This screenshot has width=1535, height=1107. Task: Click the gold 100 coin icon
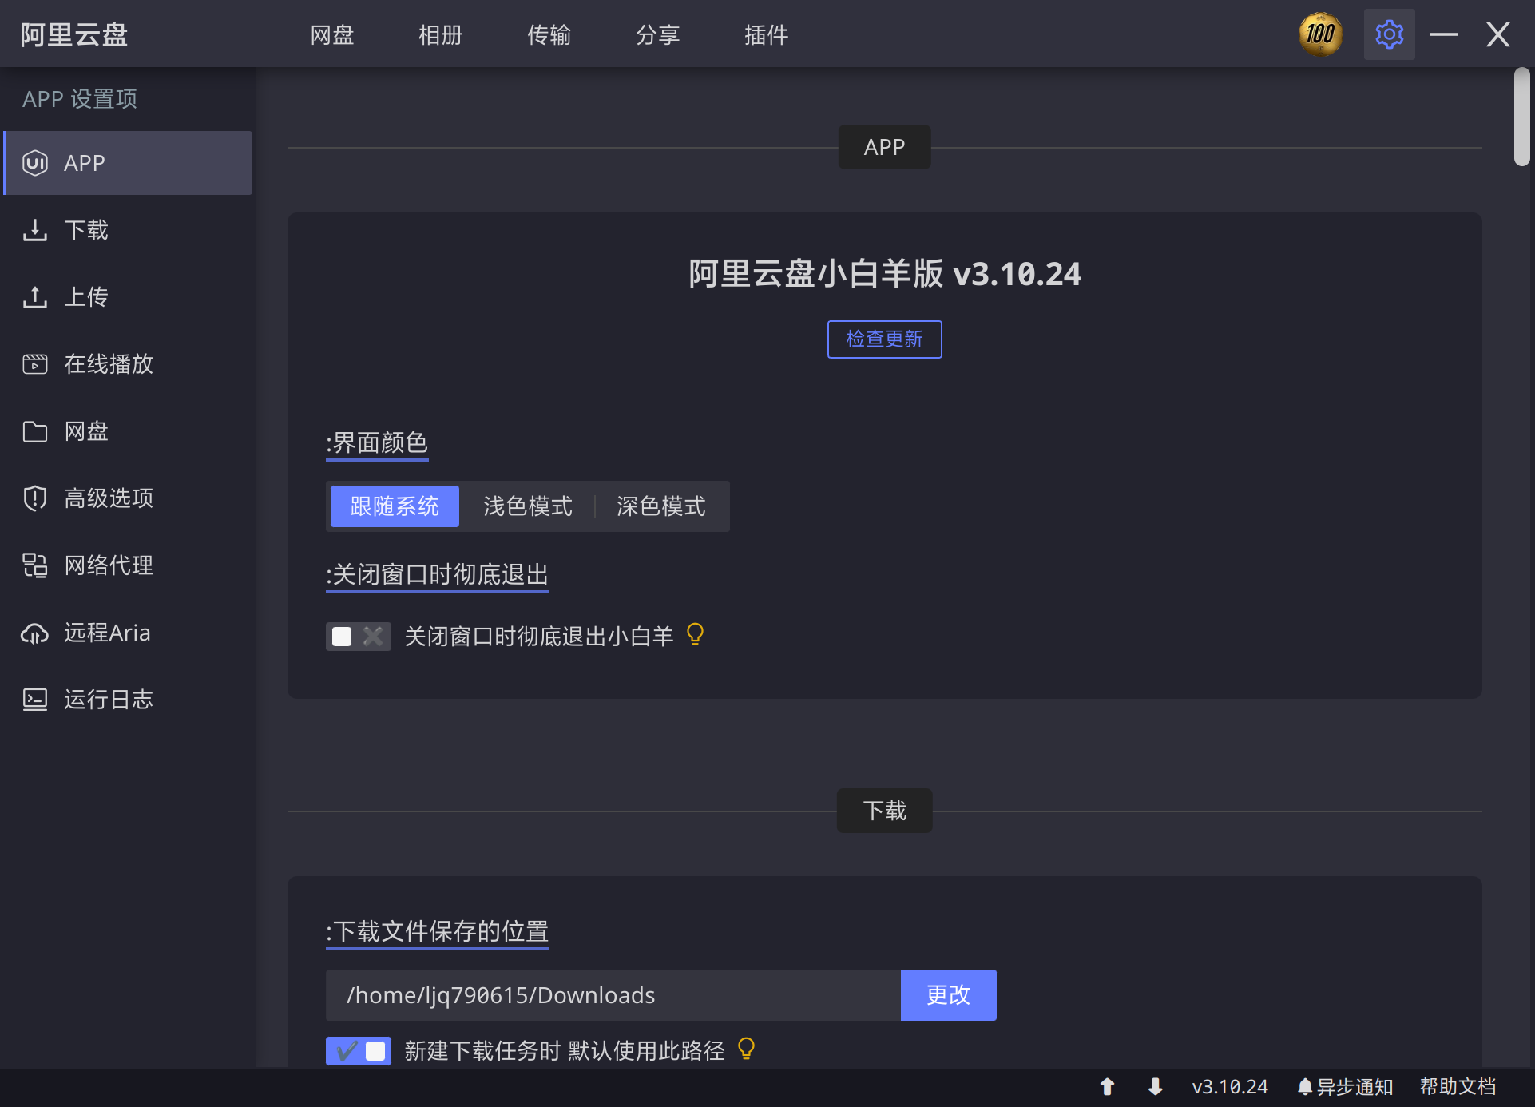coord(1320,34)
